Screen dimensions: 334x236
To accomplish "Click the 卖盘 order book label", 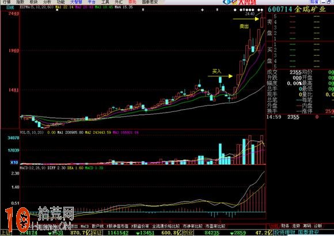I will click(x=270, y=28).
